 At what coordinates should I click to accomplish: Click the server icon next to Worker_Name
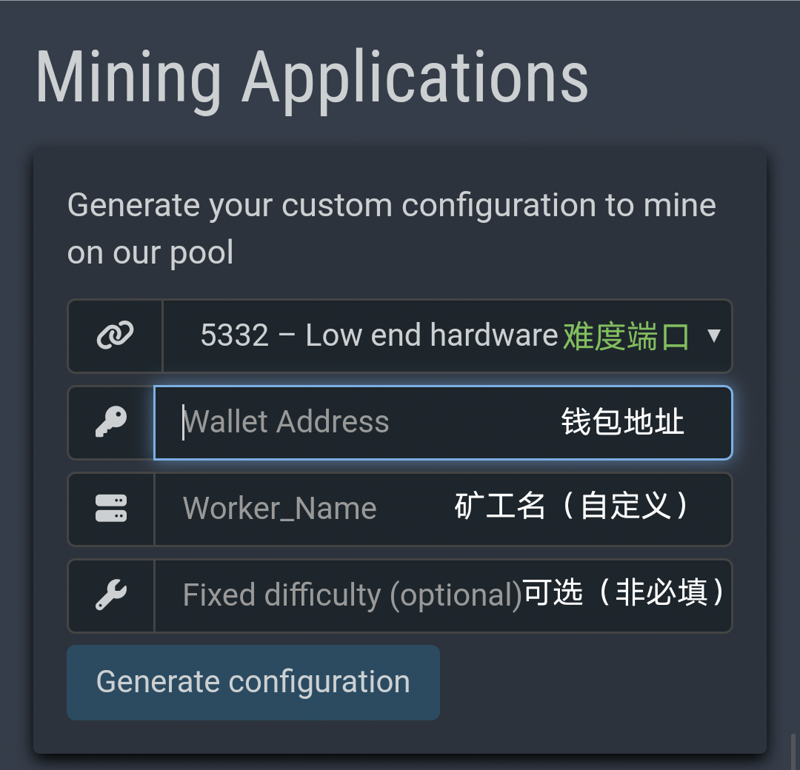click(112, 509)
